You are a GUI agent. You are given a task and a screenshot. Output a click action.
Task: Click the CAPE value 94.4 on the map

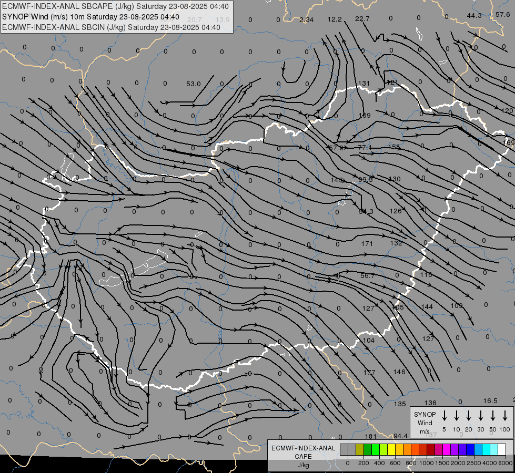[x=400, y=436]
